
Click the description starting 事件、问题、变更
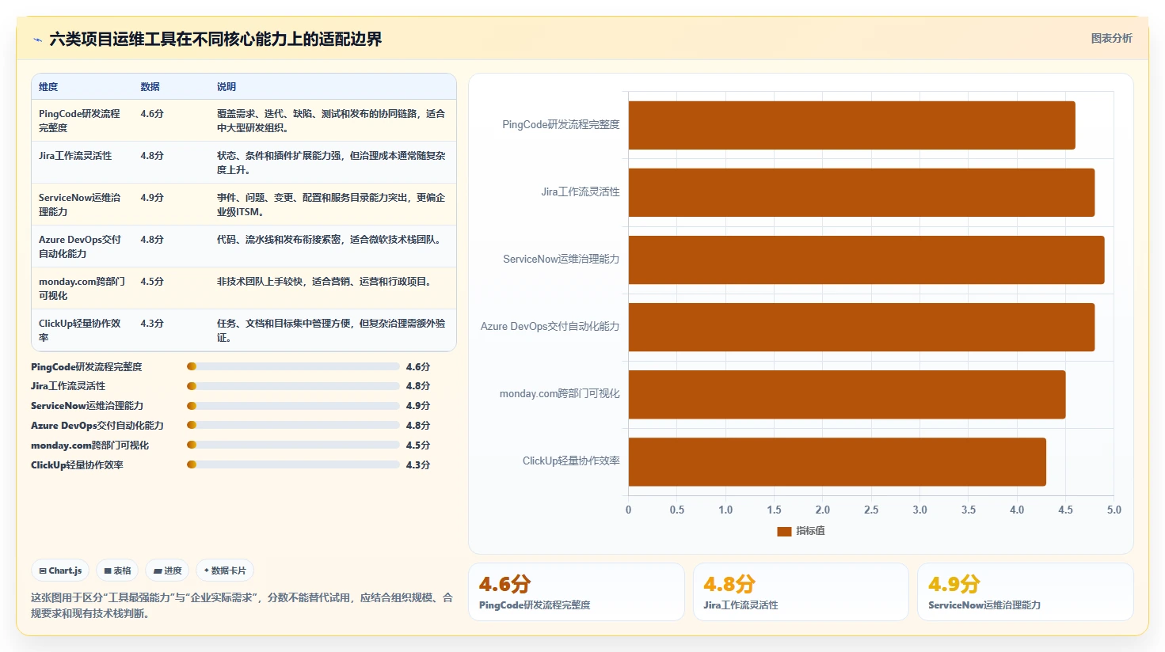pos(331,204)
